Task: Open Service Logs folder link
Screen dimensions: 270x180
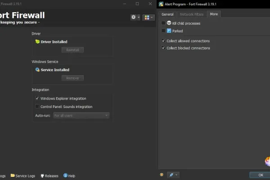Action: (x=23, y=175)
